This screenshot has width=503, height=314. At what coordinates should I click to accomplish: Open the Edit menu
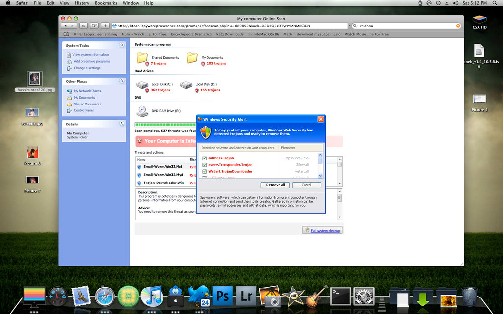coord(51,3)
